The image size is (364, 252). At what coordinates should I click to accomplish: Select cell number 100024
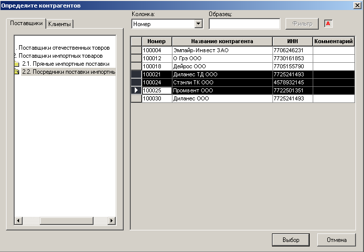click(157, 82)
